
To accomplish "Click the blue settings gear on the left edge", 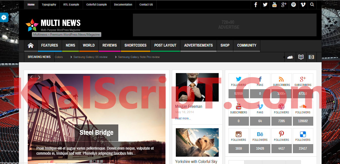I will 4,17.
